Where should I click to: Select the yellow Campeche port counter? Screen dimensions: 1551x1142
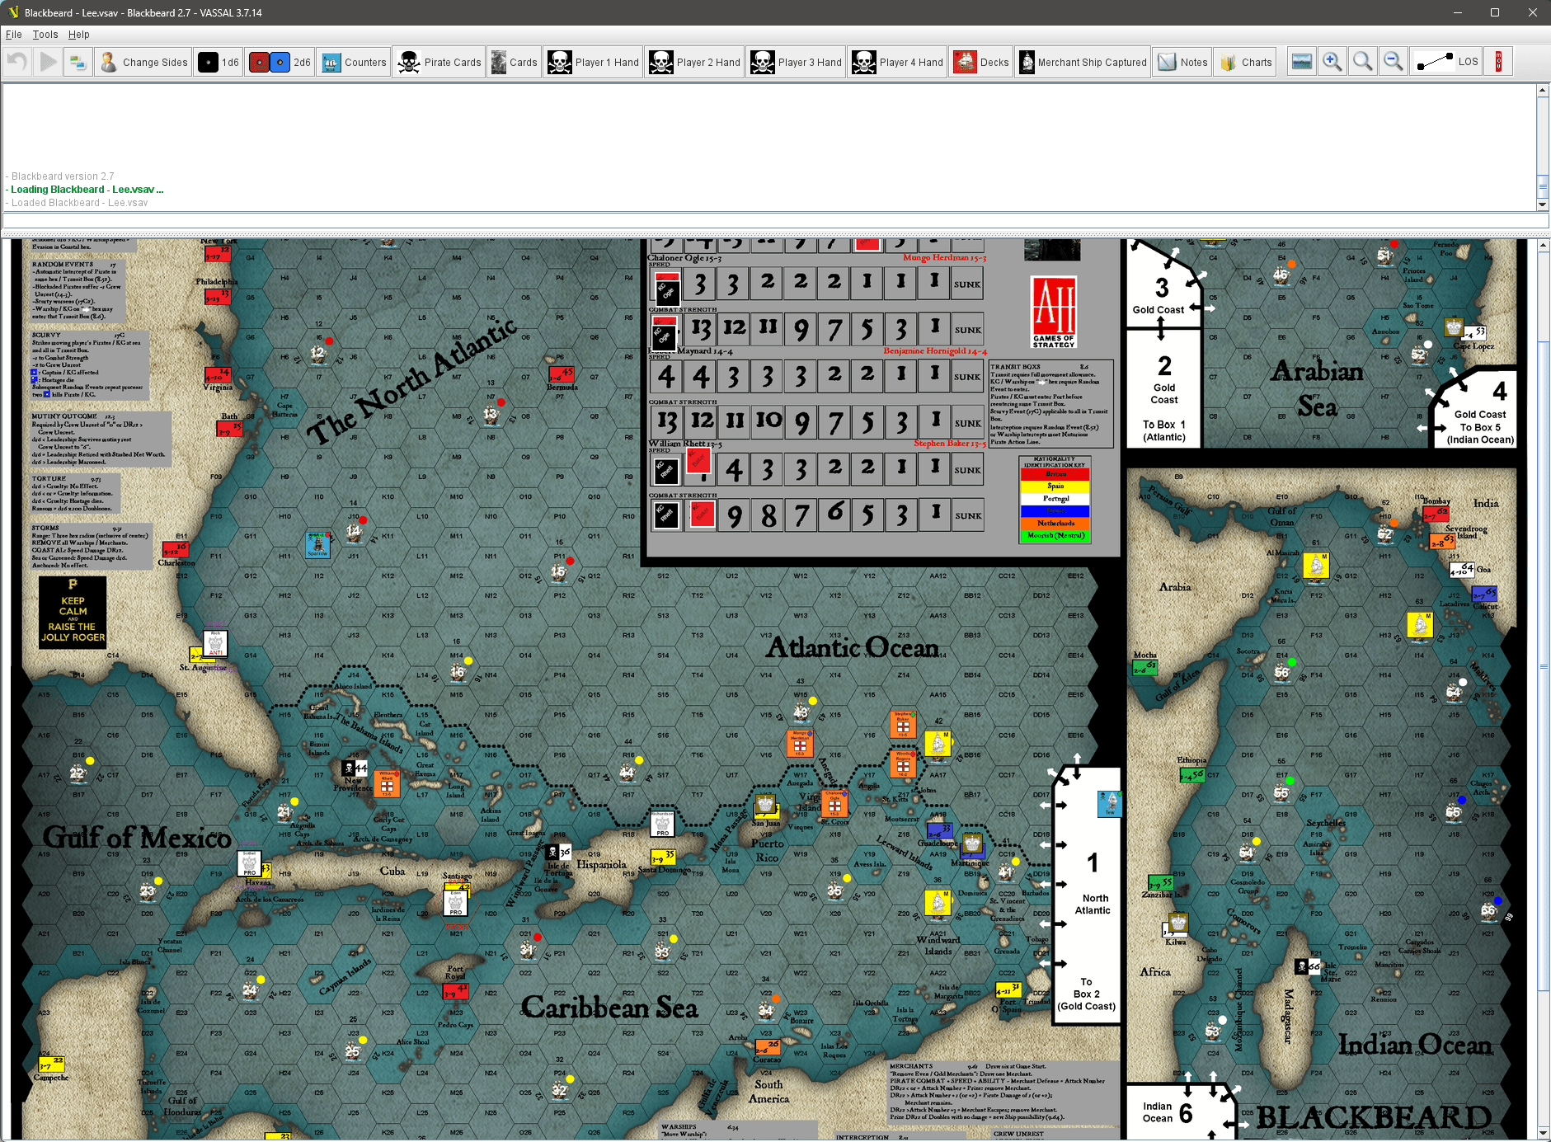click(52, 1064)
